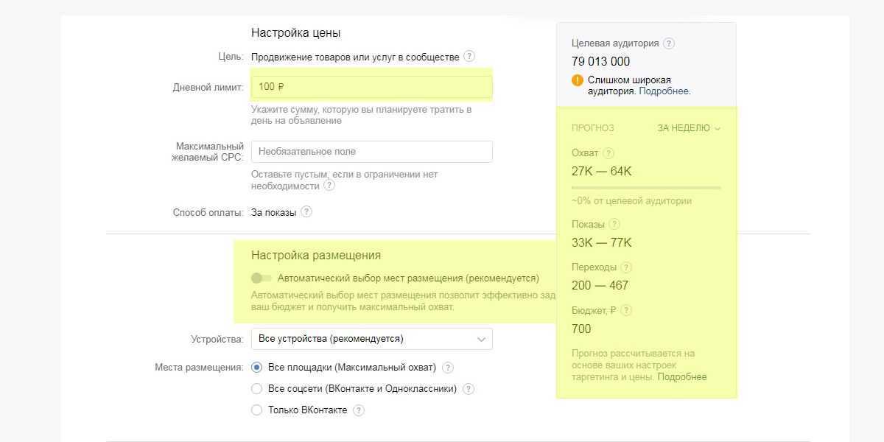Open help tooltip for Показы
884x442 pixels.
point(614,225)
